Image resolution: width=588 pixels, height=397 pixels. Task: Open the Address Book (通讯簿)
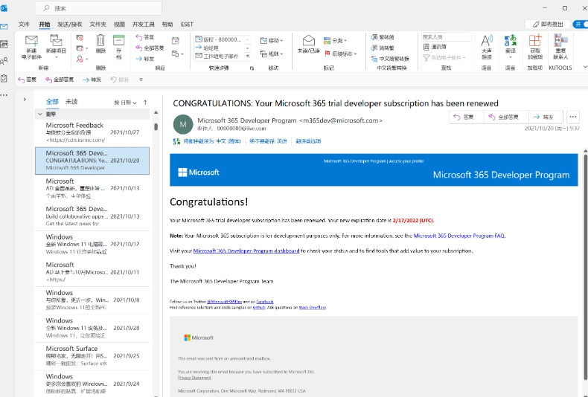pos(435,47)
